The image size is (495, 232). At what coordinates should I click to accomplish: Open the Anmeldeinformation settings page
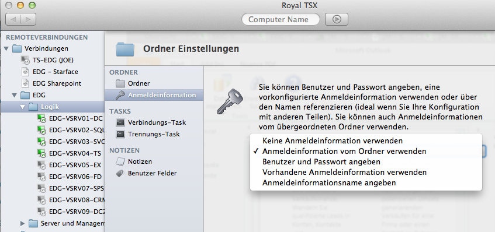(154, 95)
